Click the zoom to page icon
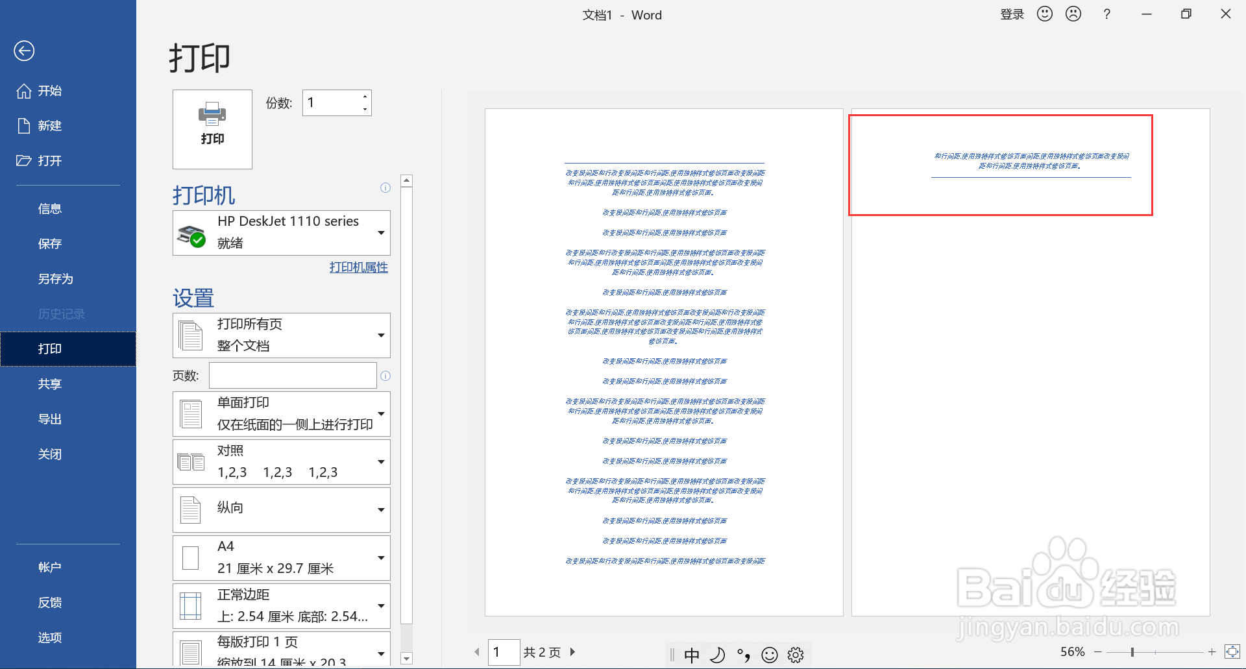 tap(1232, 651)
